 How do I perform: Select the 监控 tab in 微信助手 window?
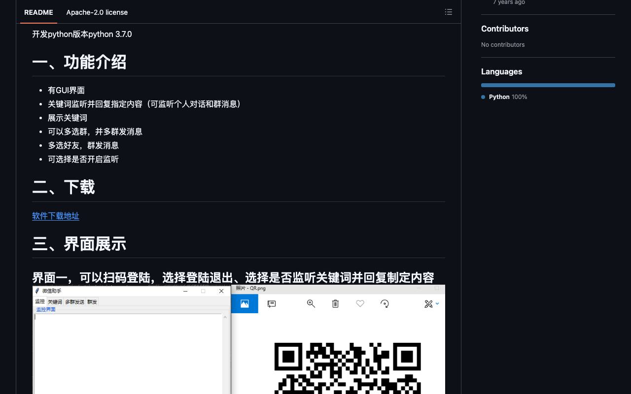tap(40, 301)
